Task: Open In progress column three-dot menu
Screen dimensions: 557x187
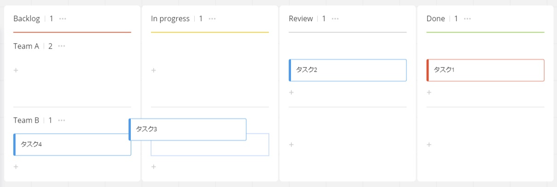Action: coord(212,19)
